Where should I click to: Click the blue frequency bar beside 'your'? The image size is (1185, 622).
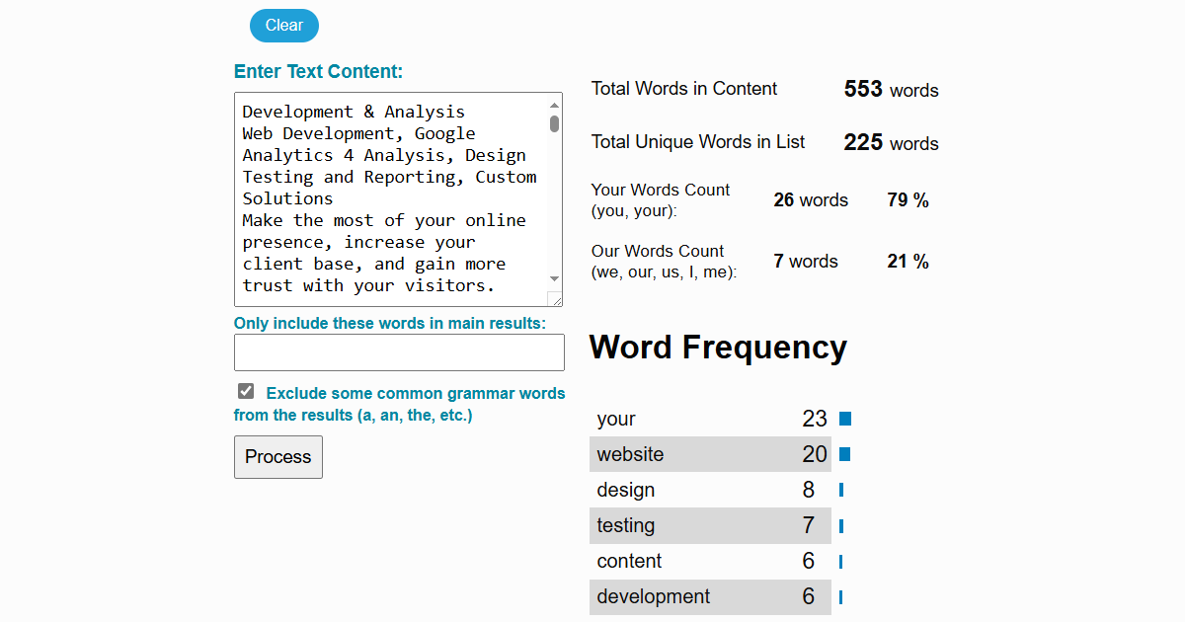tap(844, 419)
